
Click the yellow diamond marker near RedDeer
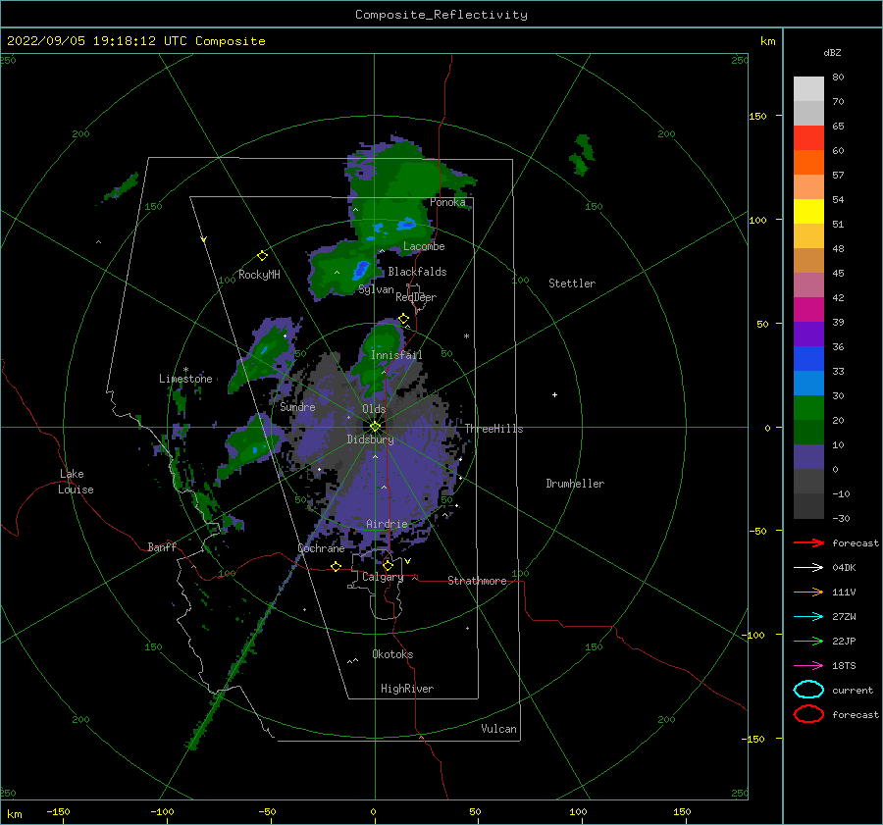point(403,319)
